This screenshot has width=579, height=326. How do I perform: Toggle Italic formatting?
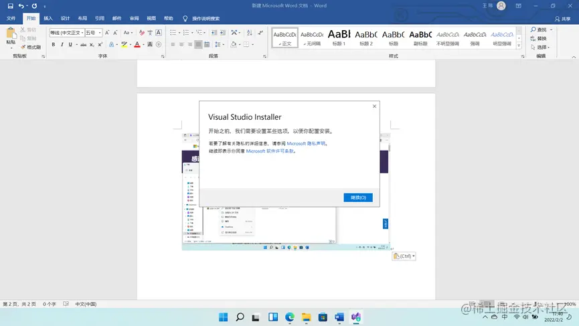click(62, 45)
